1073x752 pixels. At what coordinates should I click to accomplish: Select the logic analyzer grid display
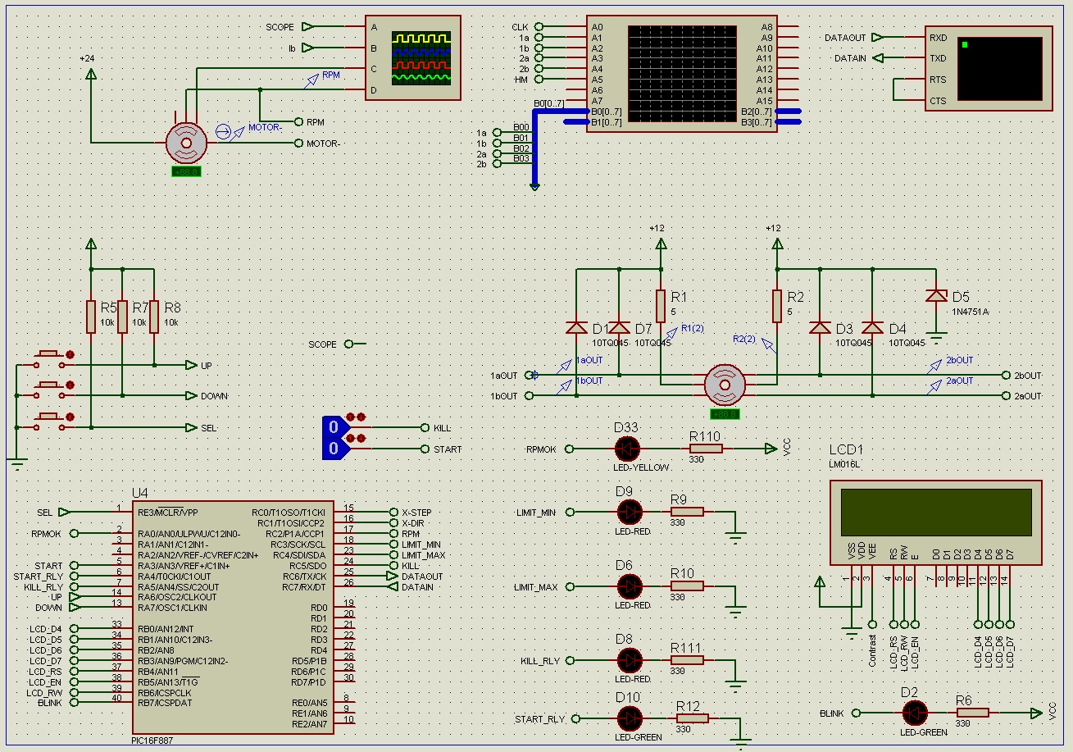coord(682,75)
